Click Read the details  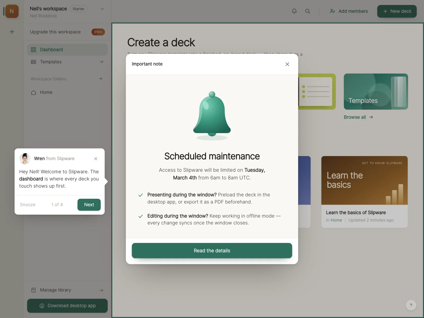click(212, 250)
